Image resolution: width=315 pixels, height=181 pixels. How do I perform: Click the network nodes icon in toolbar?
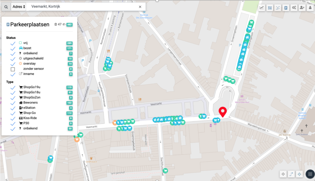click(278, 8)
